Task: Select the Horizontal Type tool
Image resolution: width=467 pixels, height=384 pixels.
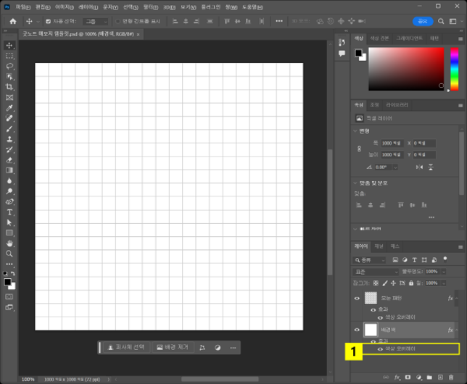Action: click(9, 212)
